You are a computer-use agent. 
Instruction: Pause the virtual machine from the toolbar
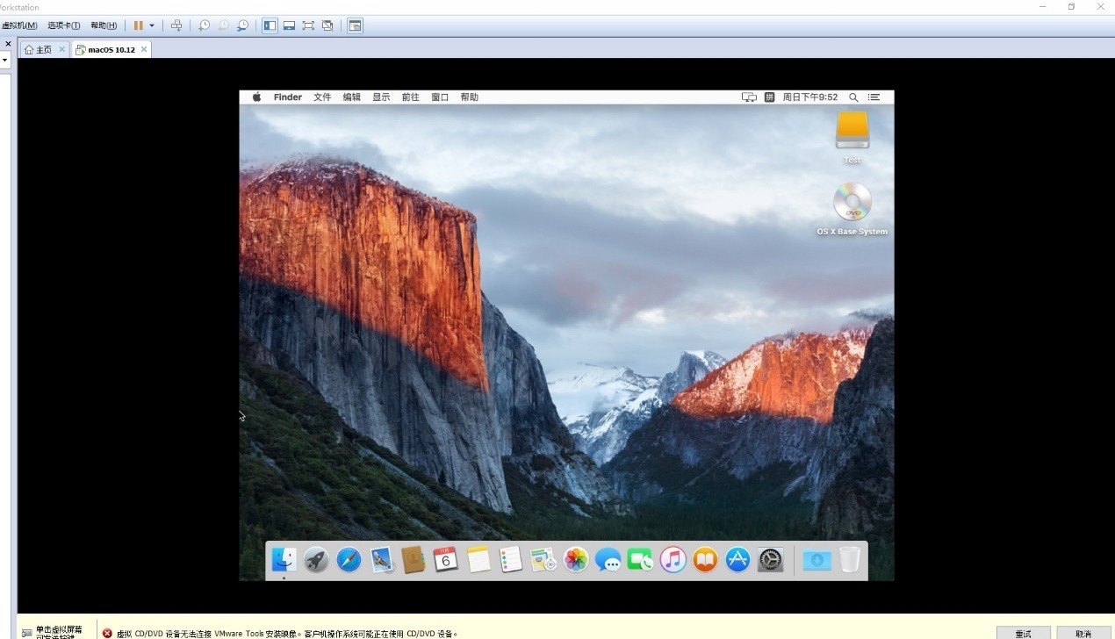click(138, 25)
